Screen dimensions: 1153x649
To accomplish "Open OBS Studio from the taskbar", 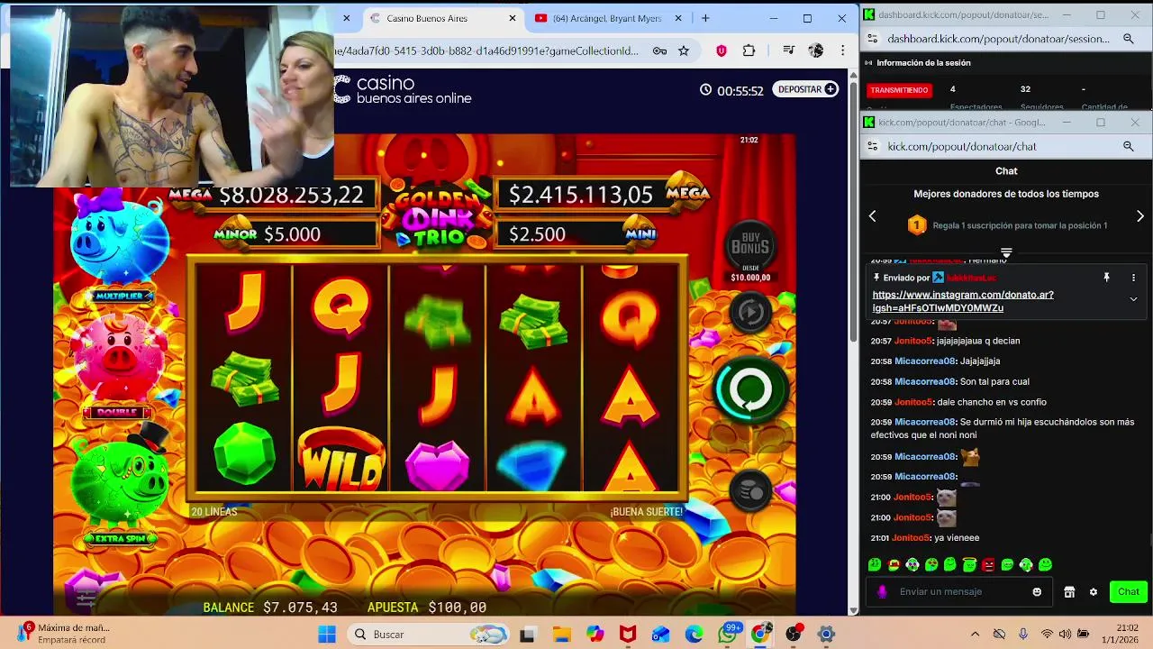I will (x=794, y=634).
